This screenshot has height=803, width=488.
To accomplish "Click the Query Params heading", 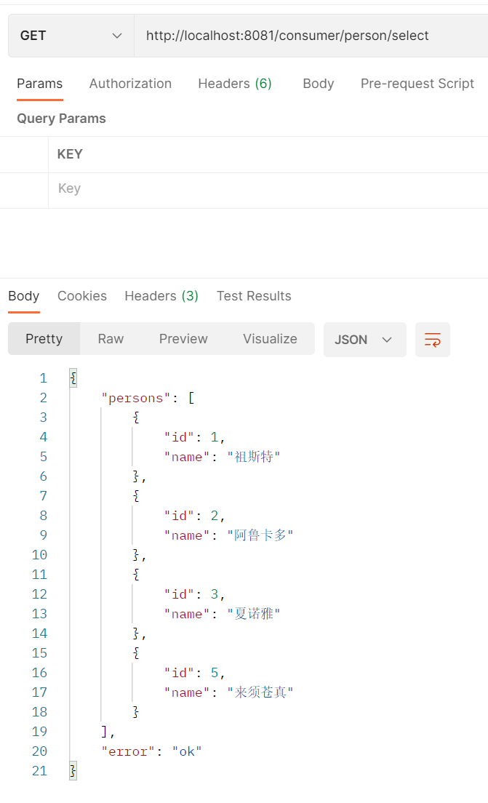I will [61, 119].
